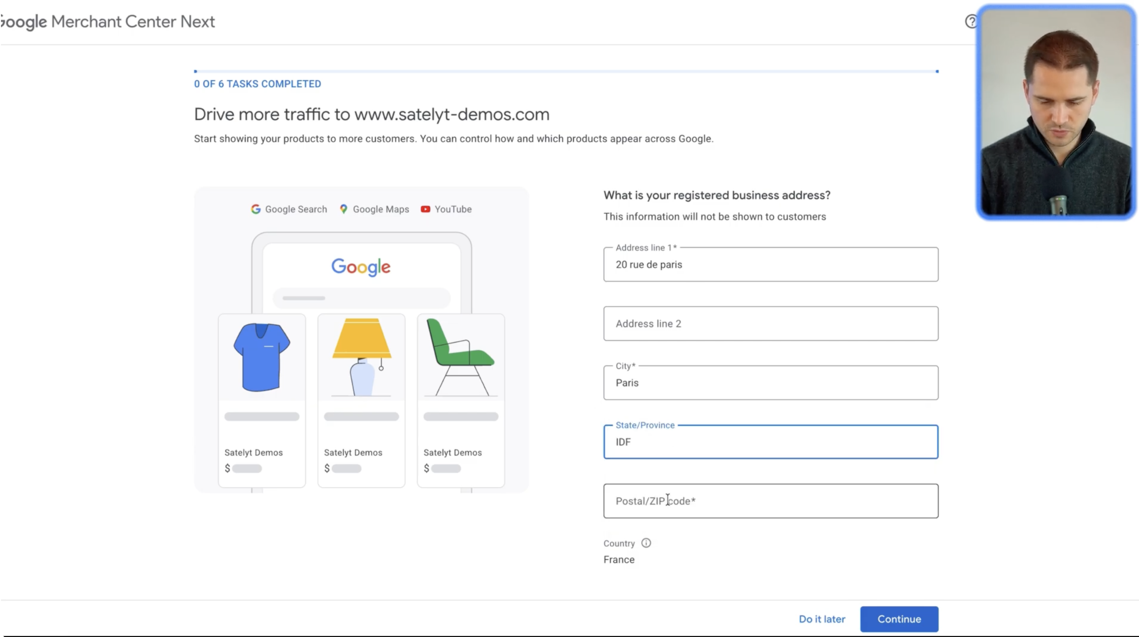This screenshot has height=637, width=1139.
Task: Click the Country info icon
Action: pos(646,543)
